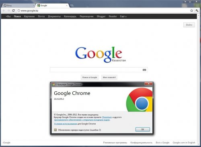Open Картинки in the Google bar
Image resolution: width=201 pixels, height=147 pixels.
29,17
